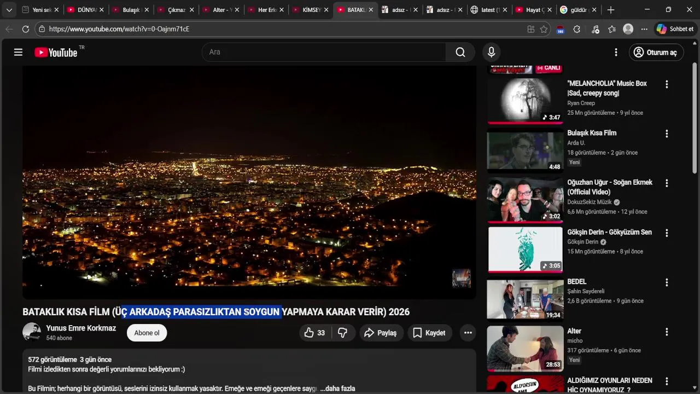Viewport: 700px width, 394px height.
Task: Open options for ALDIĞIMIZ OYUNLARI NEDEN video
Action: point(667,381)
